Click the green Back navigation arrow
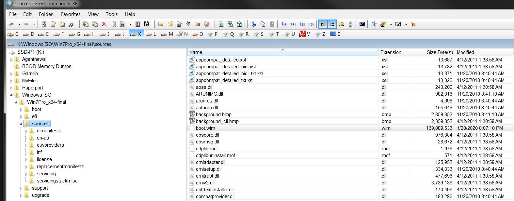The height and width of the screenshot is (201, 514). pos(11,24)
